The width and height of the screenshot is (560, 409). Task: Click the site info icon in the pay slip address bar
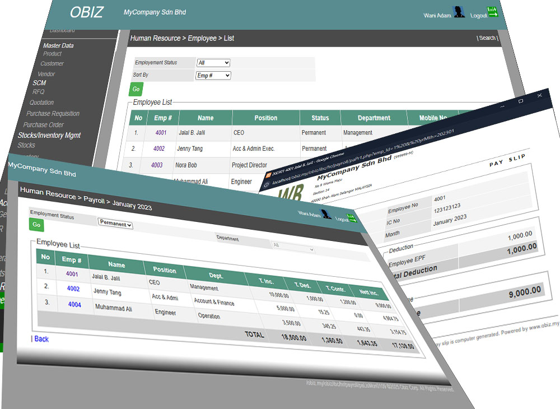tap(266, 185)
